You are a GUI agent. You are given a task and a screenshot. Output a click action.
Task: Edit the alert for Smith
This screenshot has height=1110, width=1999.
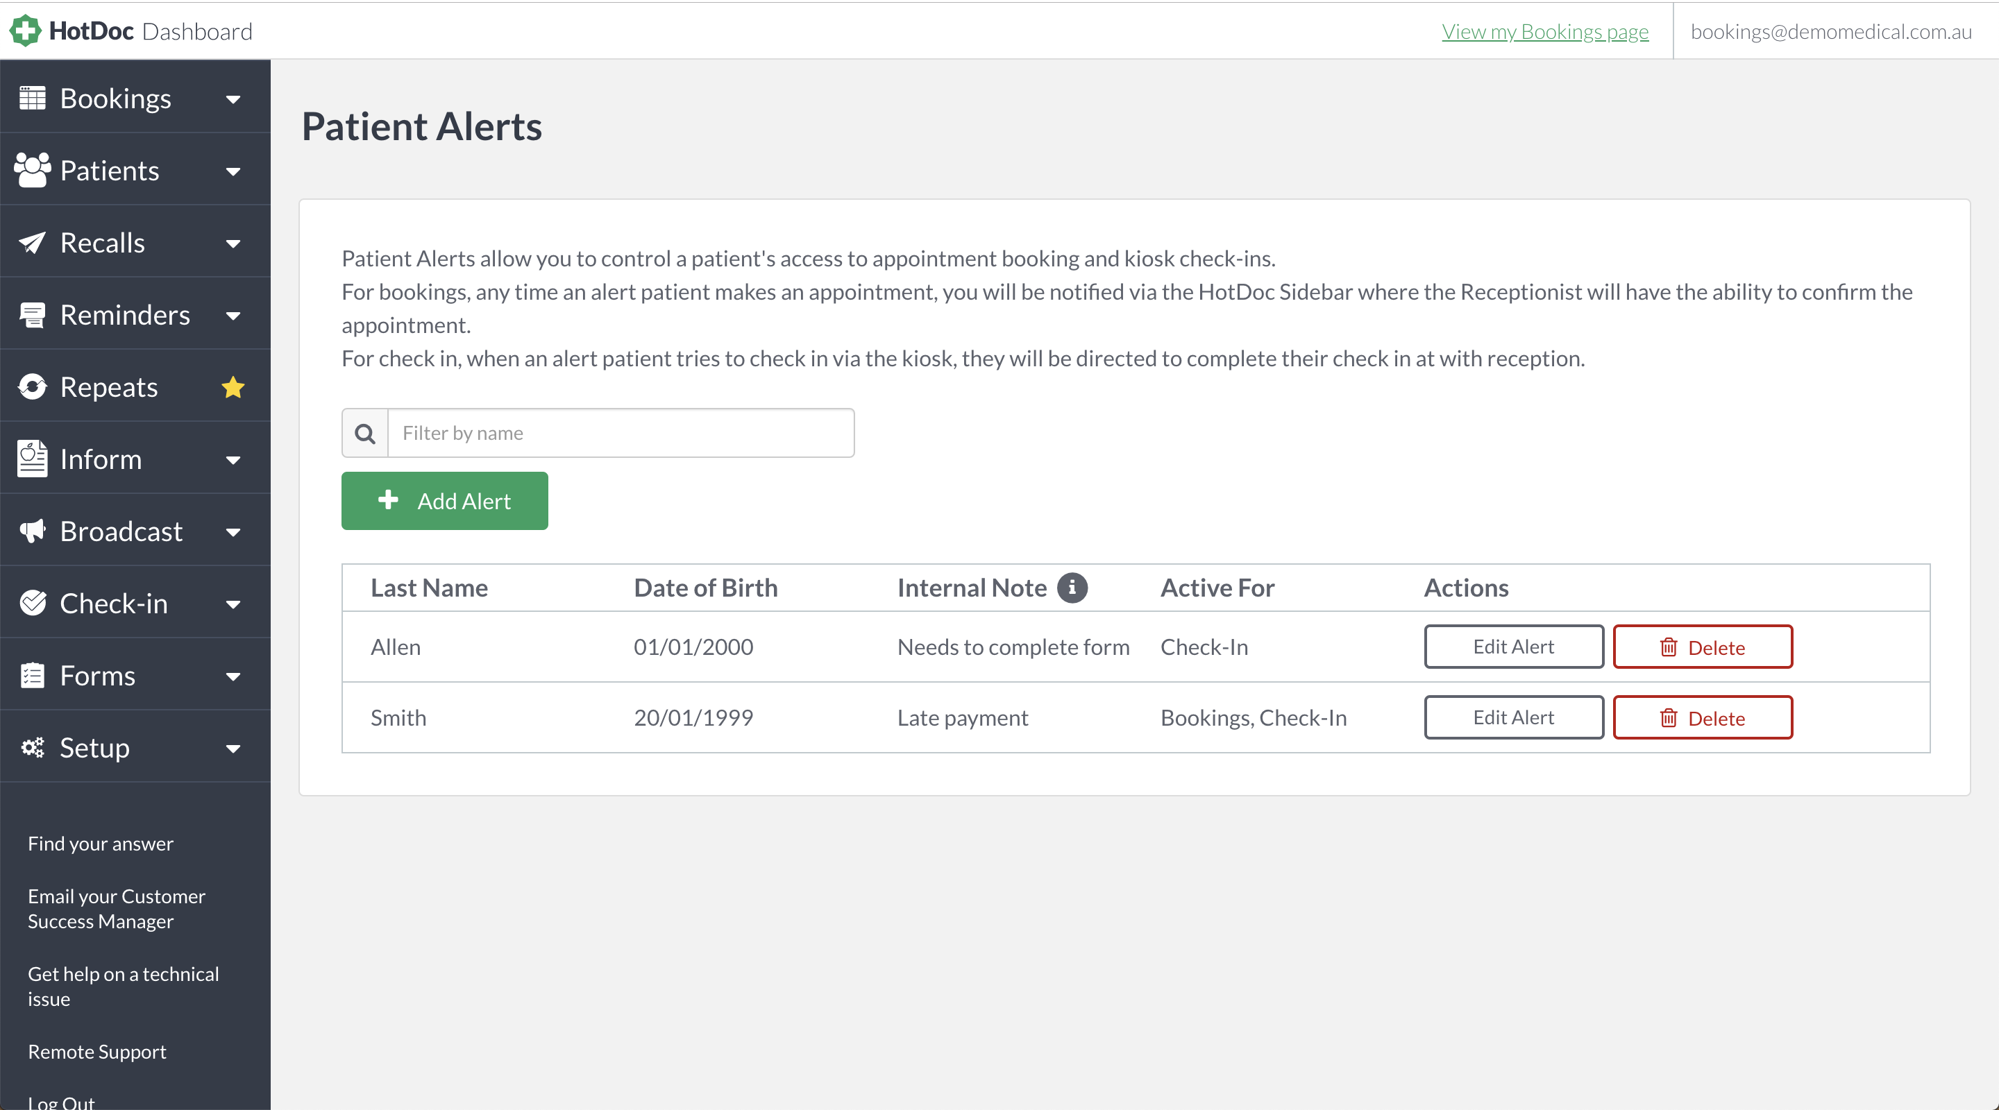click(x=1513, y=717)
